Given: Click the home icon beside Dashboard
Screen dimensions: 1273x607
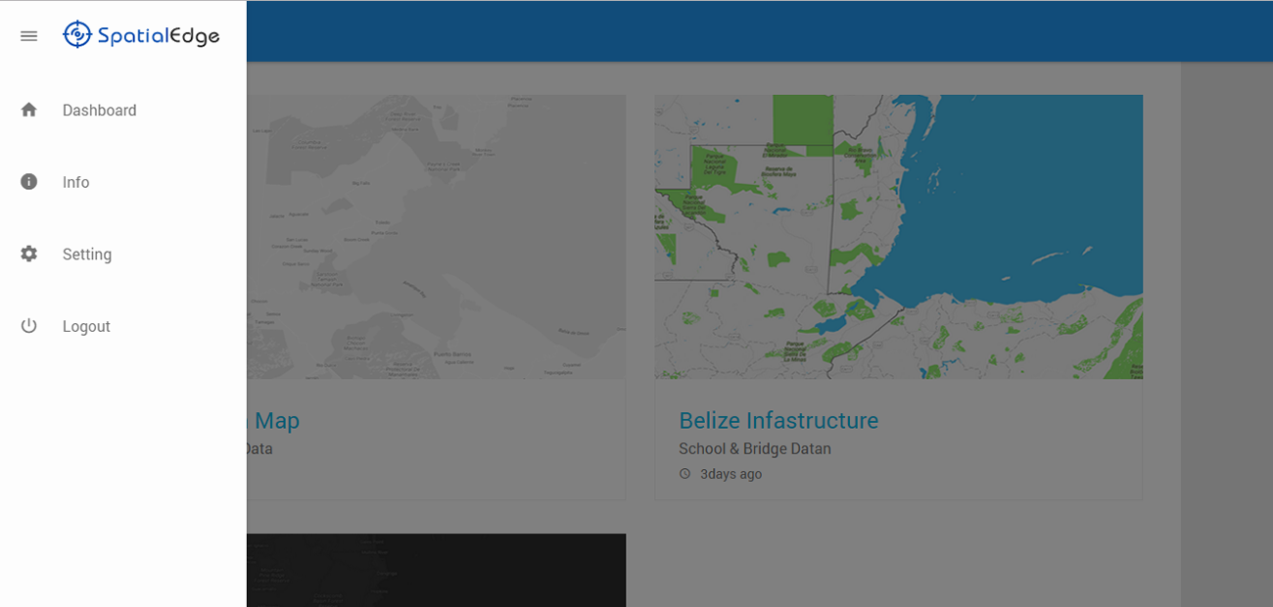Looking at the screenshot, I should tap(28, 110).
